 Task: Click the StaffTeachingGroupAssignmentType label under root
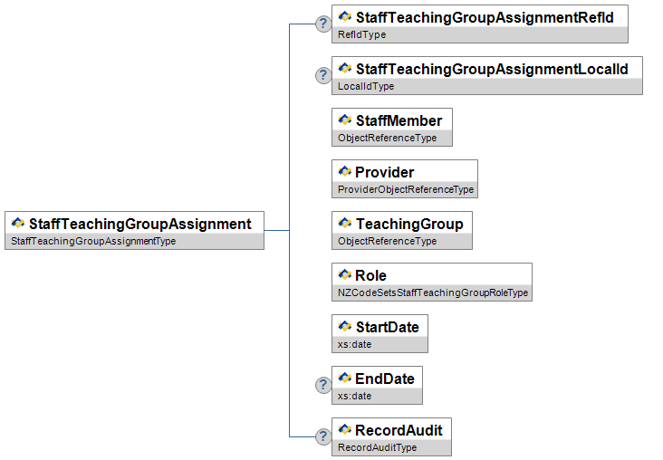pyautogui.click(x=92, y=242)
